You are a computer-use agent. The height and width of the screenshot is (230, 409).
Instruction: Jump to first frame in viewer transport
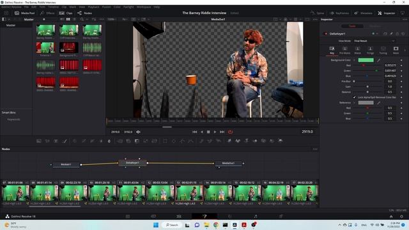(194, 132)
